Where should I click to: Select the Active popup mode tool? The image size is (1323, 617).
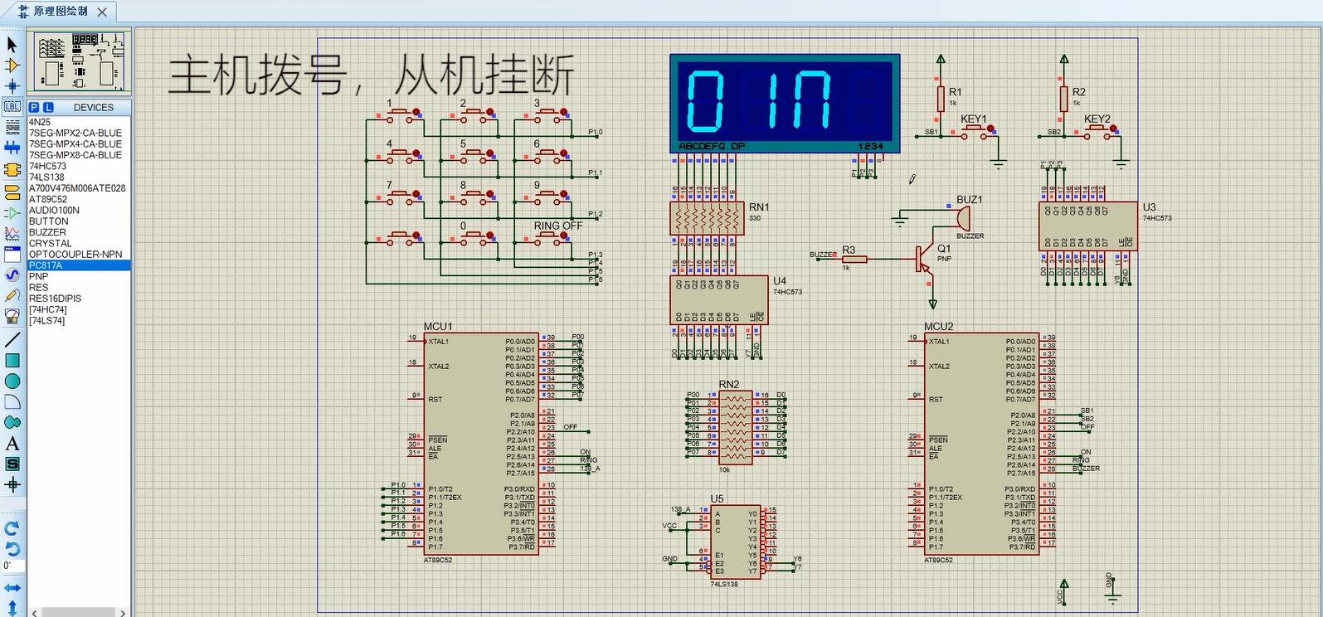point(12,255)
